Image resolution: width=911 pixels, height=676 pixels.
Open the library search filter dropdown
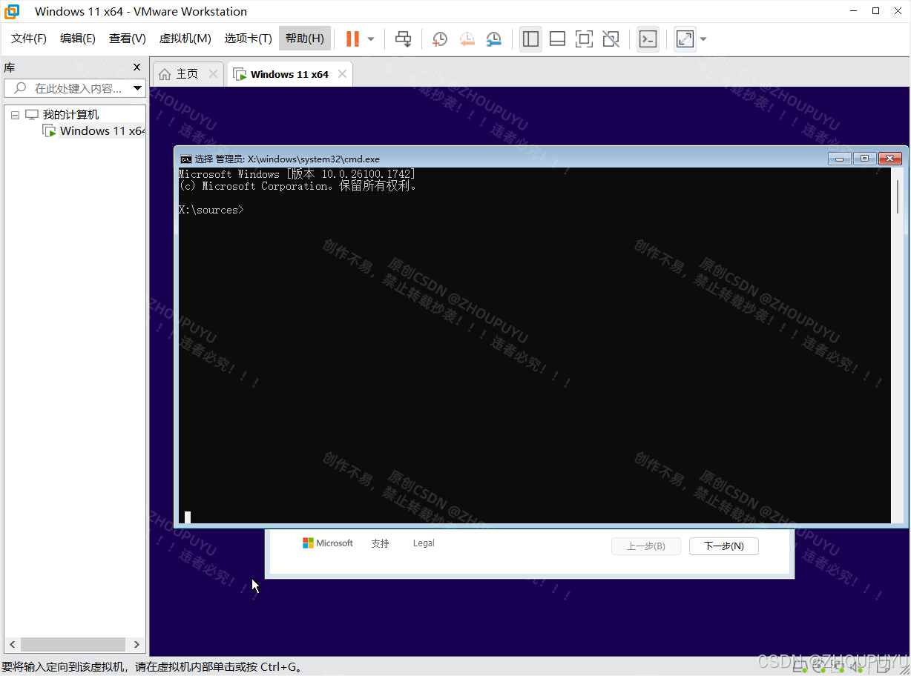point(137,88)
